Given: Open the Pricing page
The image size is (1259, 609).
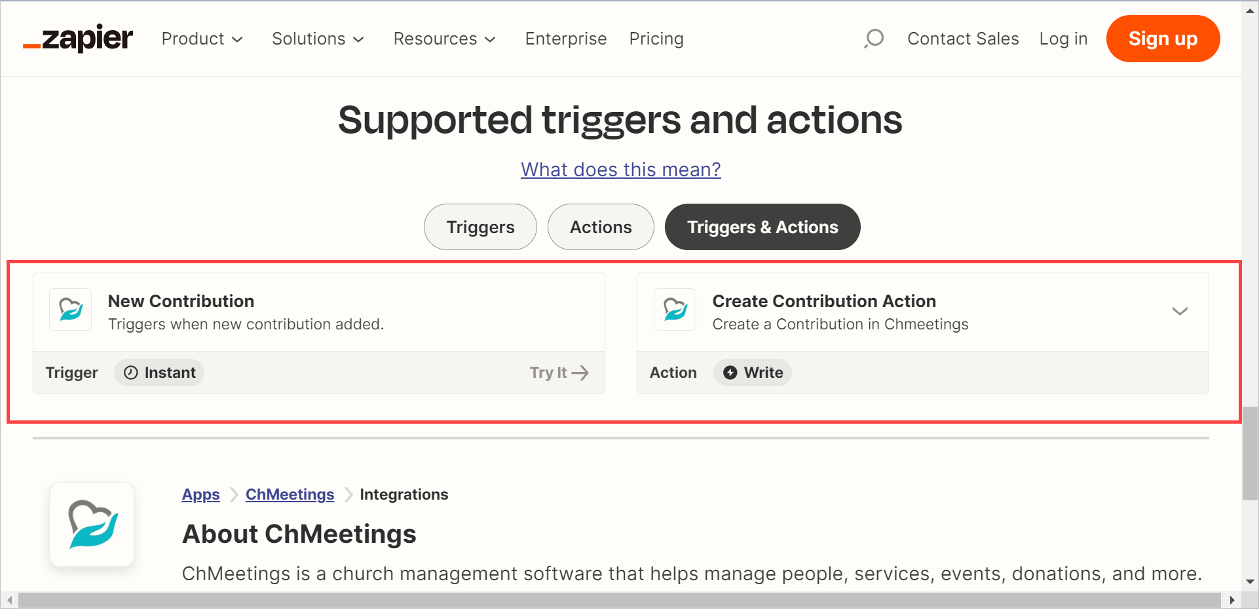Looking at the screenshot, I should (656, 39).
